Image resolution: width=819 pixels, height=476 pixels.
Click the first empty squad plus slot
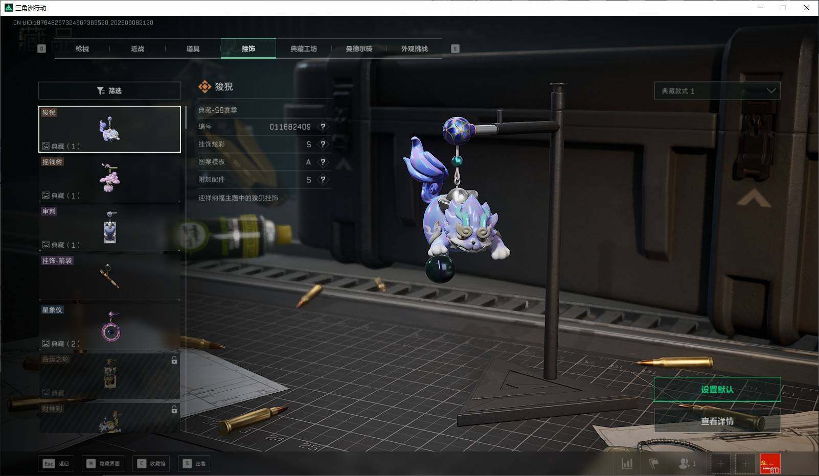[720, 464]
